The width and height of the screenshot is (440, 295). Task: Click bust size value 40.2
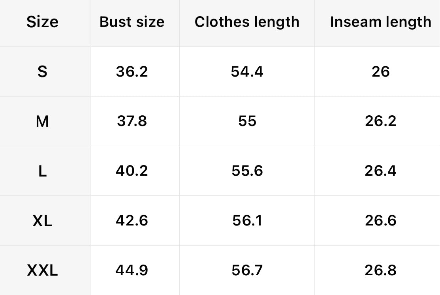[x=132, y=171]
